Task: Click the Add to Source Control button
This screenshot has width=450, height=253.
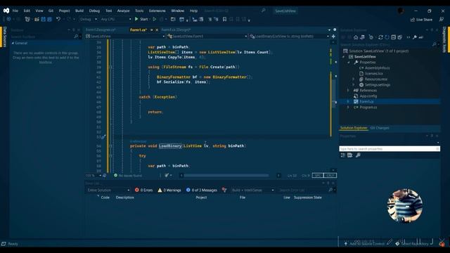Action: [364, 244]
